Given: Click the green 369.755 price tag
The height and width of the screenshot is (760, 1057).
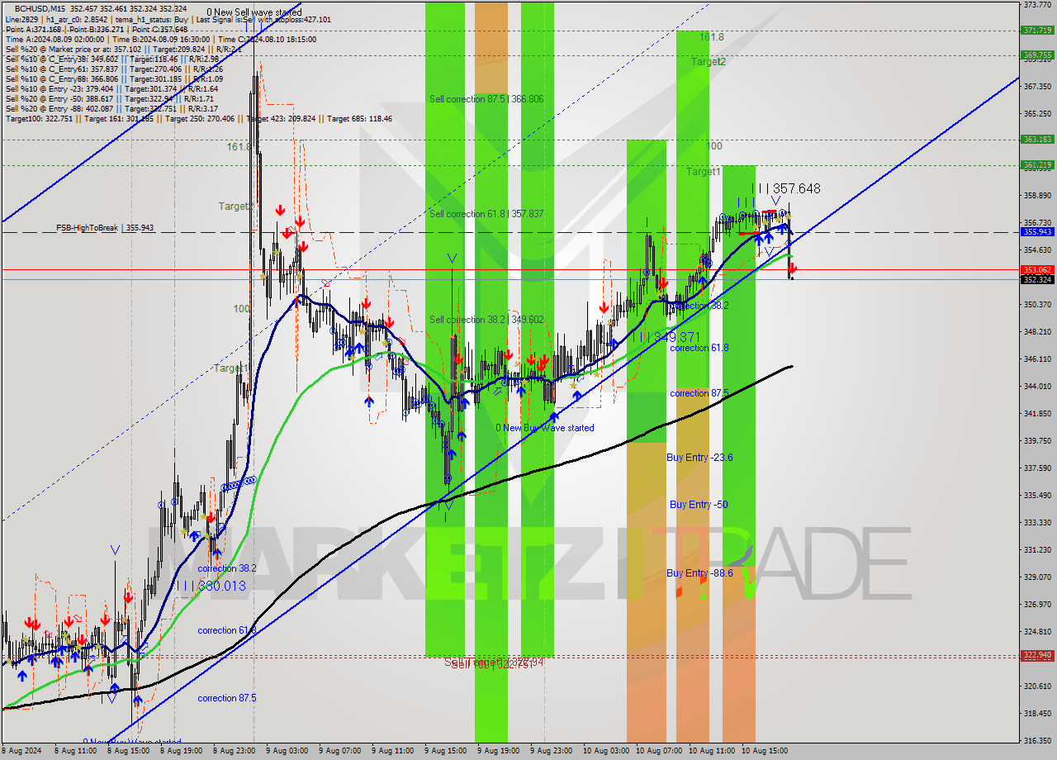Looking at the screenshot, I should tap(1037, 55).
